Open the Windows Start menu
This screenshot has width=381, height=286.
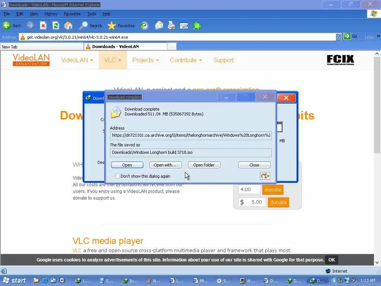tap(14, 280)
